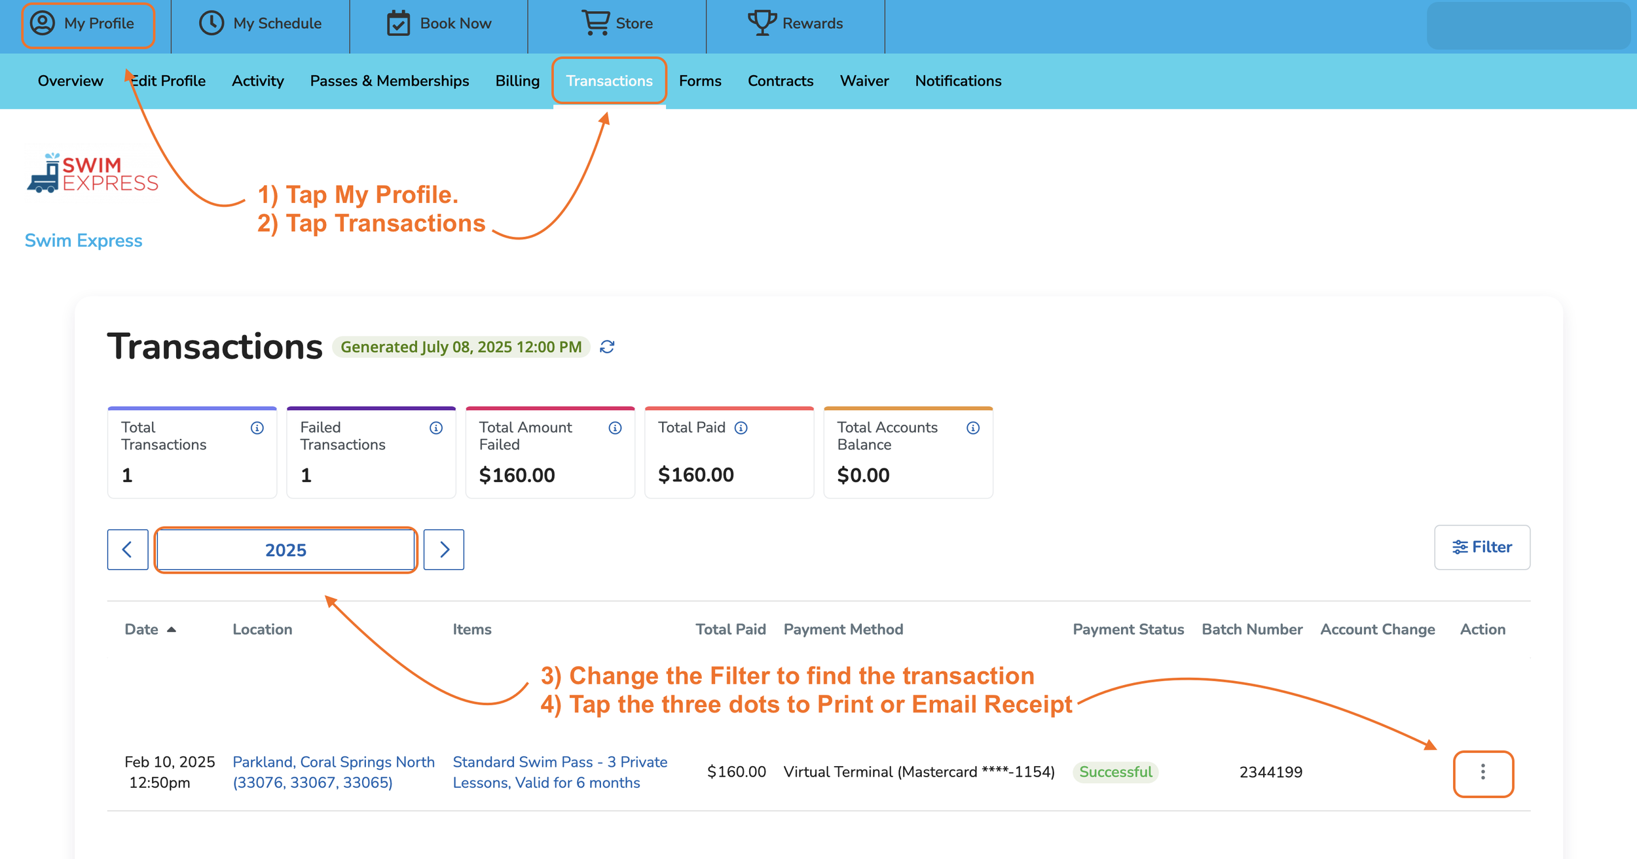Open the Passes & Memberships tab
The image size is (1637, 859).
pyautogui.click(x=390, y=81)
